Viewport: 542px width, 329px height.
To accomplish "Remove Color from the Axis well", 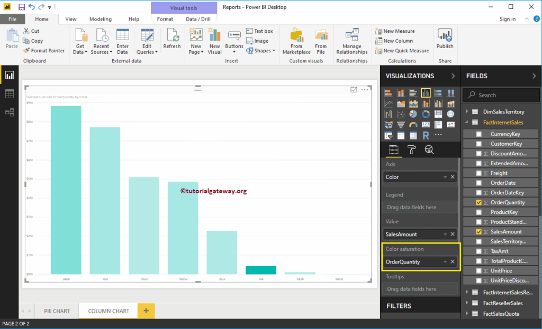I will (x=453, y=177).
